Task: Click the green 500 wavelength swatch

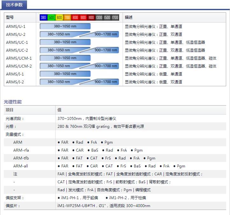Action: (51, 17)
